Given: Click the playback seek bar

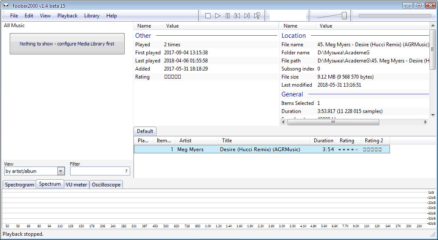Looking at the screenshot, I should pyautogui.click(x=395, y=16).
